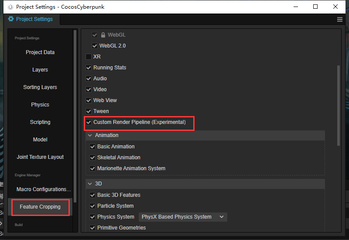349x240 pixels.
Task: Open Macro Configurations settings page
Action: click(44, 189)
